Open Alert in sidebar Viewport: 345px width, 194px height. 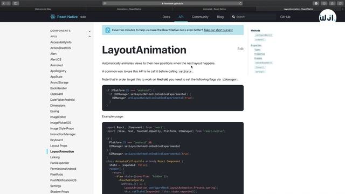tap(53, 54)
